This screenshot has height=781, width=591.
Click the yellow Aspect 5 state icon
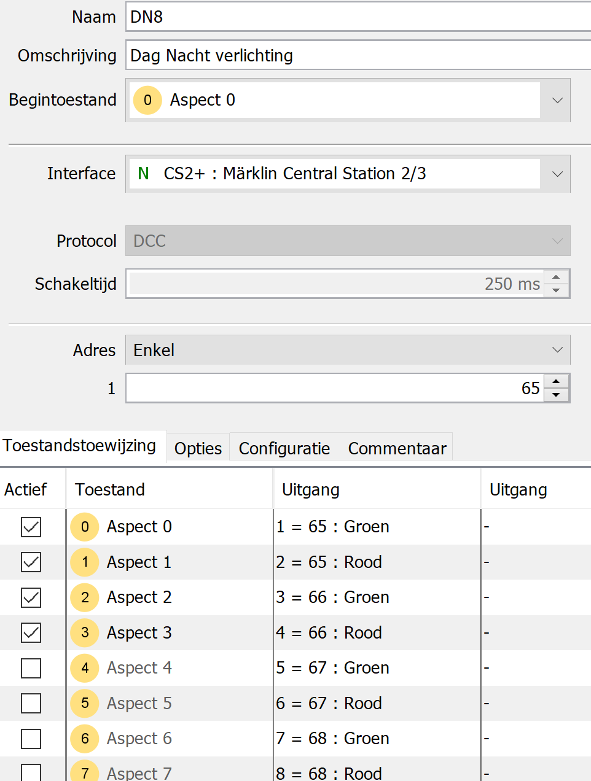[85, 704]
